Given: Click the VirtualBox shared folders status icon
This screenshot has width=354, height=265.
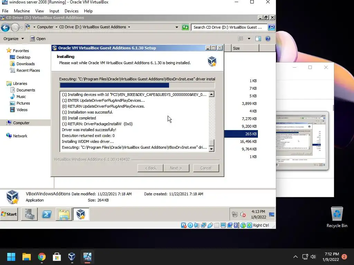Looking at the screenshot, I should (x=216, y=225).
